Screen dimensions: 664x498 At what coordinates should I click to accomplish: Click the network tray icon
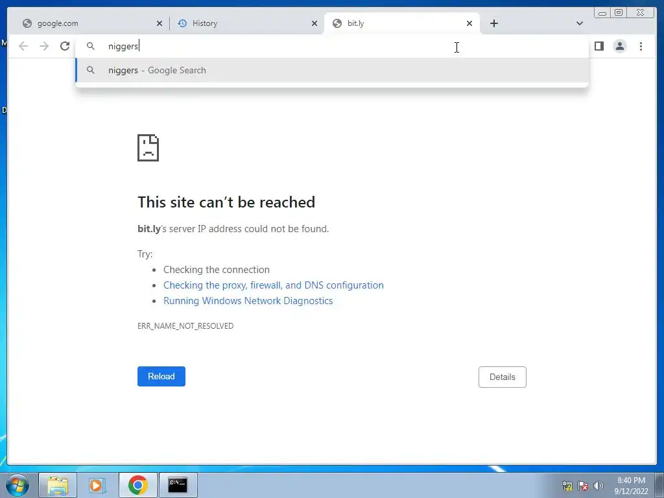[567, 486]
